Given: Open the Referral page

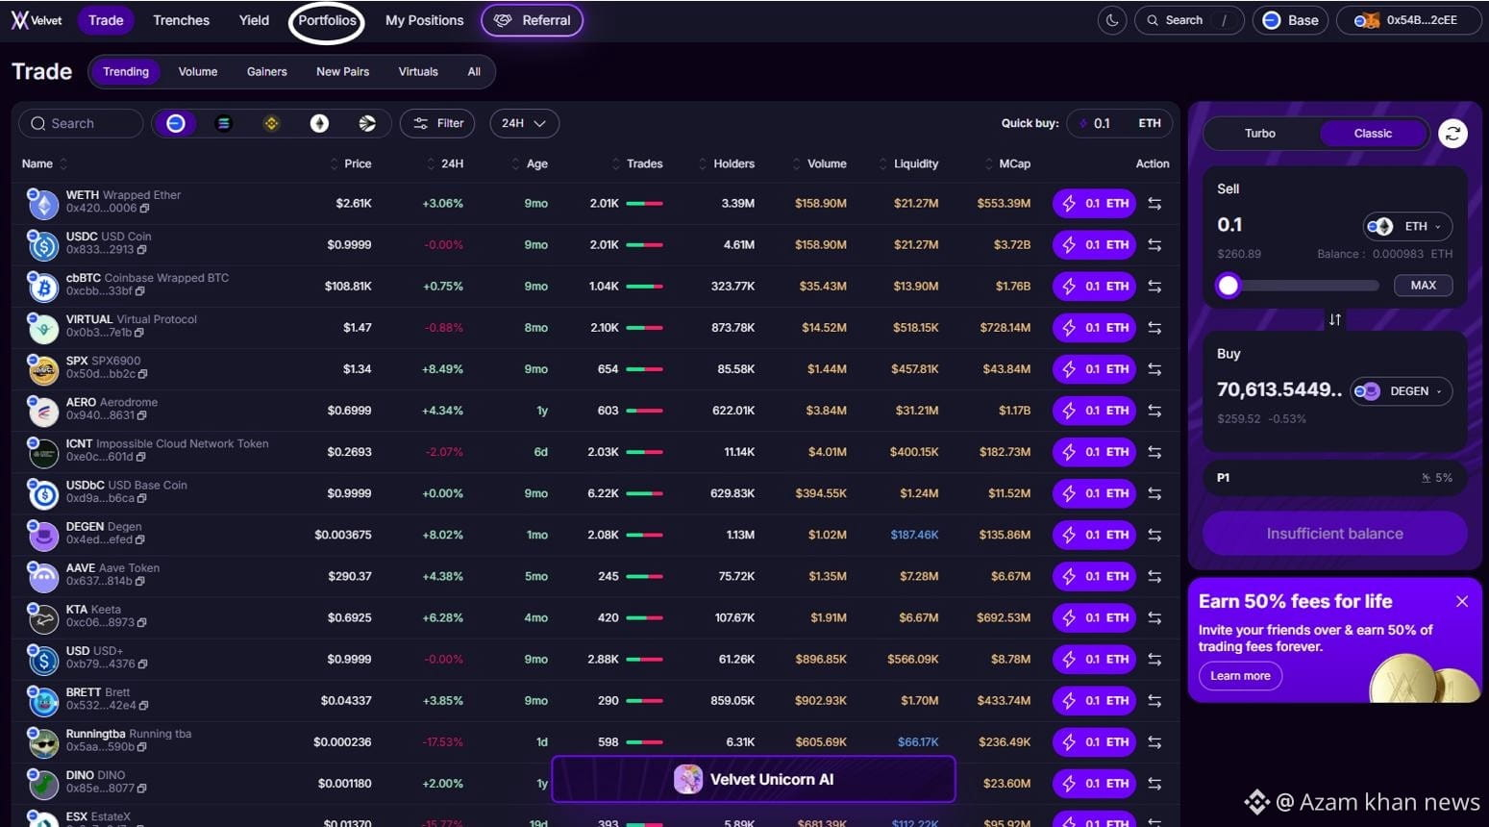Looking at the screenshot, I should pos(533,20).
